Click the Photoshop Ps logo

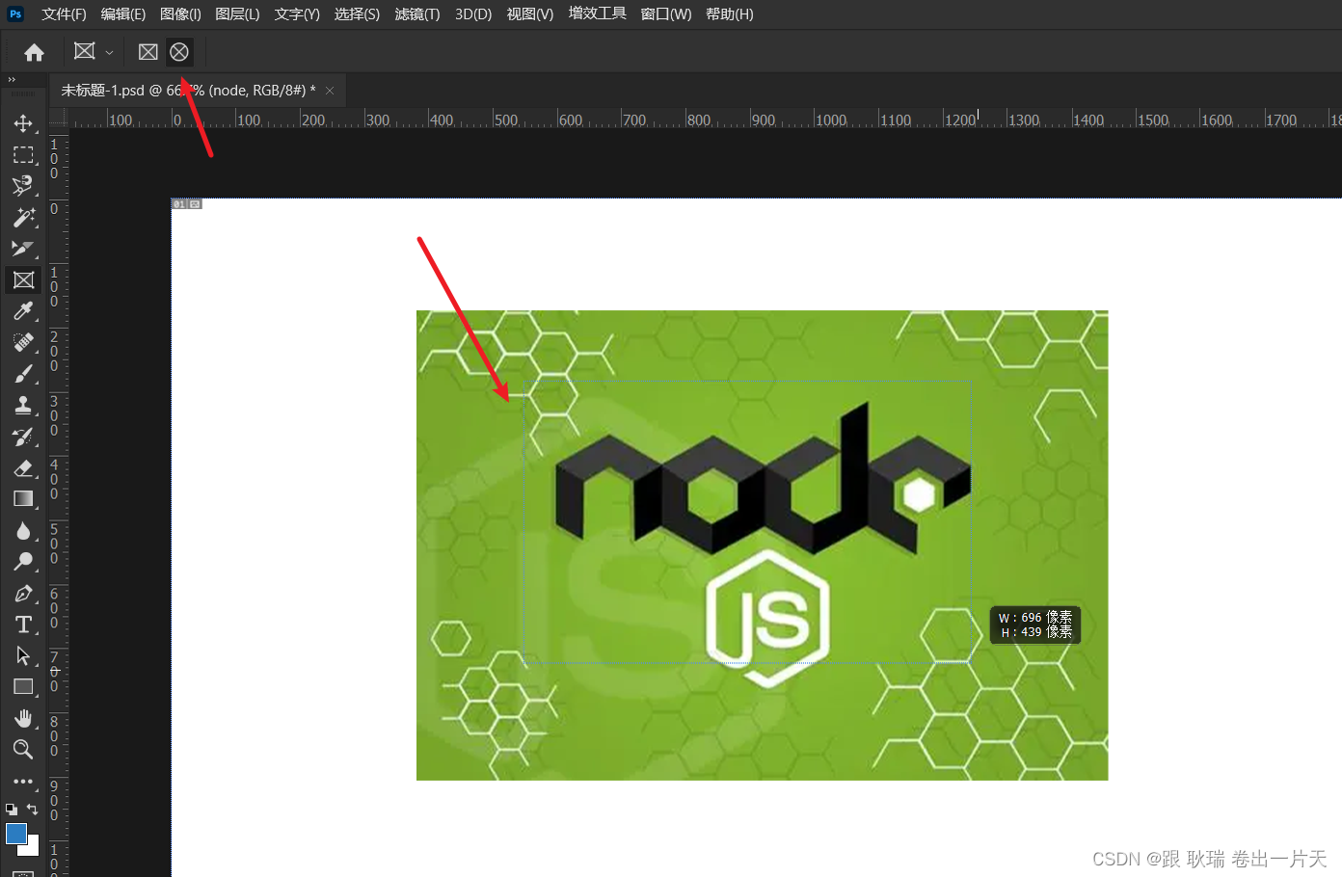[14, 13]
